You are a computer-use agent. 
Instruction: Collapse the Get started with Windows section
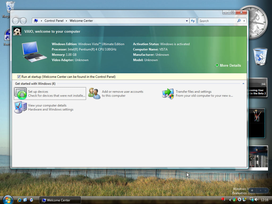point(243,84)
